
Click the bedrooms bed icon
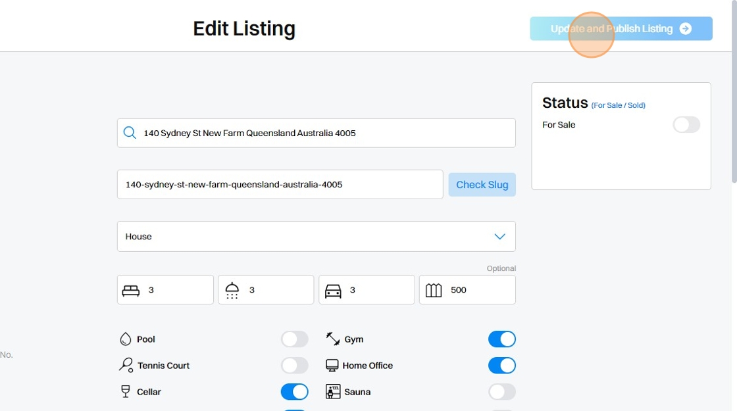click(131, 290)
